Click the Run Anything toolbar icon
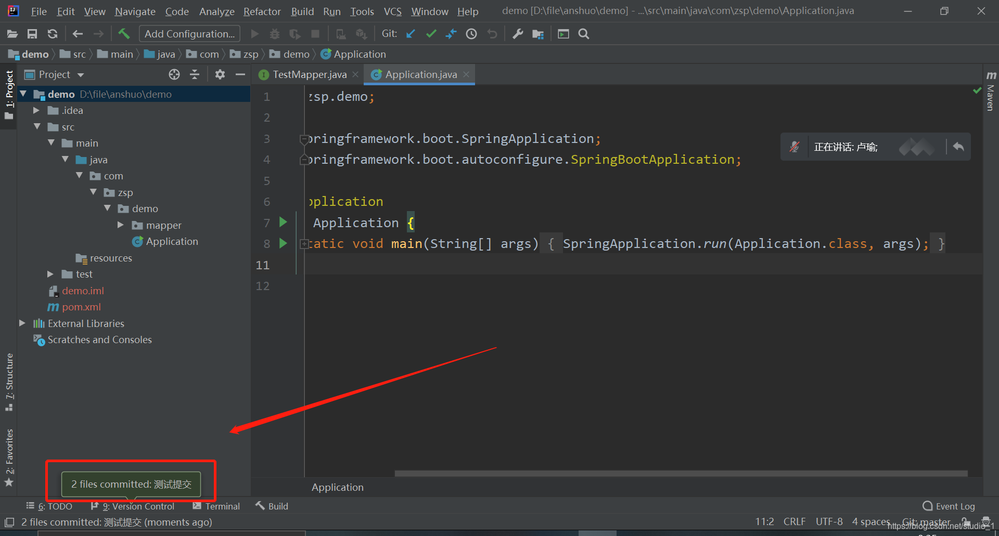The height and width of the screenshot is (536, 999). click(563, 34)
